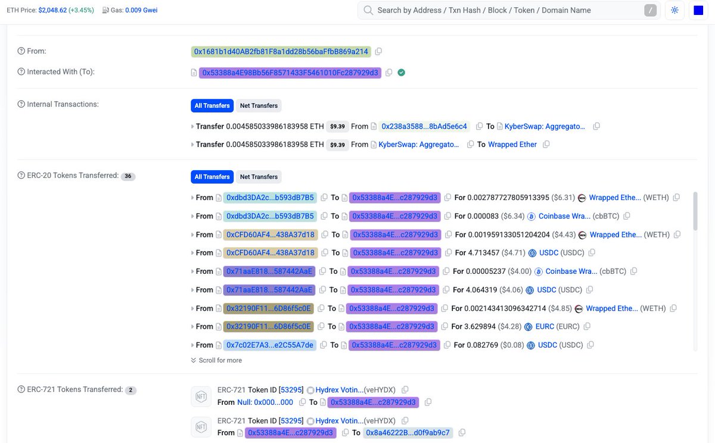Open the Interacted With help icon
715x443 pixels.
pyautogui.click(x=21, y=72)
